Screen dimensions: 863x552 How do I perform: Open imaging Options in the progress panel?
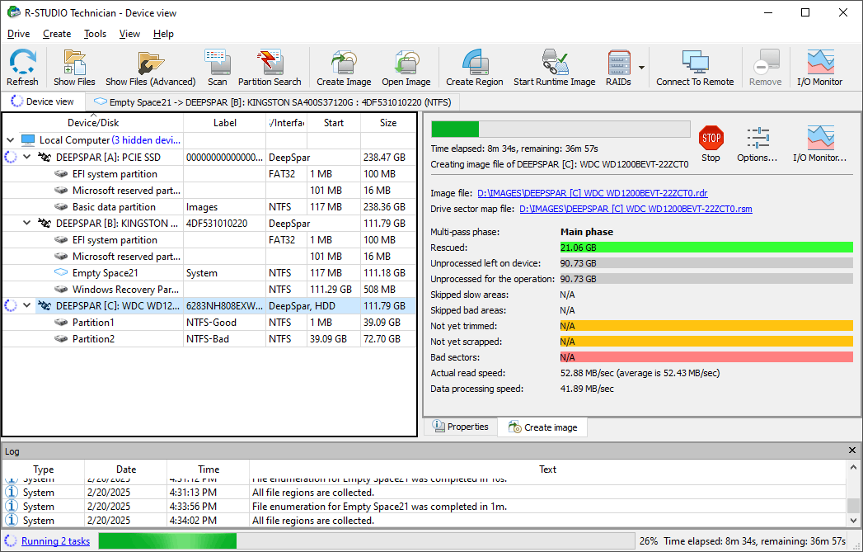pyautogui.click(x=757, y=144)
